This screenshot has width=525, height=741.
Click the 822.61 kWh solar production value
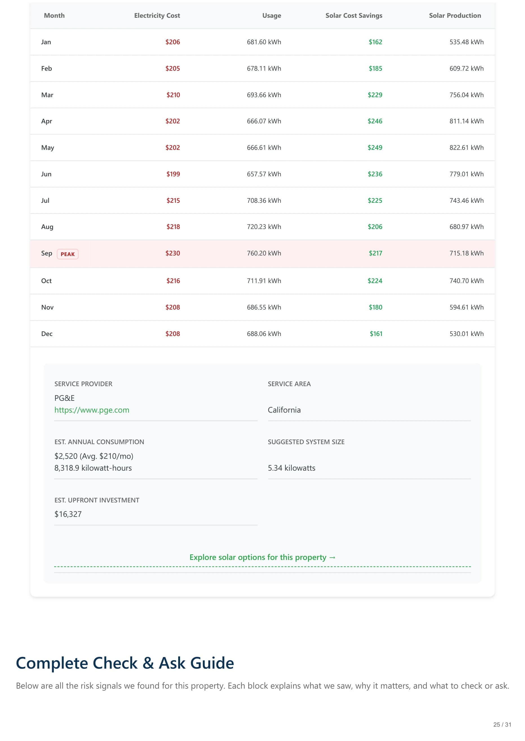[x=466, y=148]
